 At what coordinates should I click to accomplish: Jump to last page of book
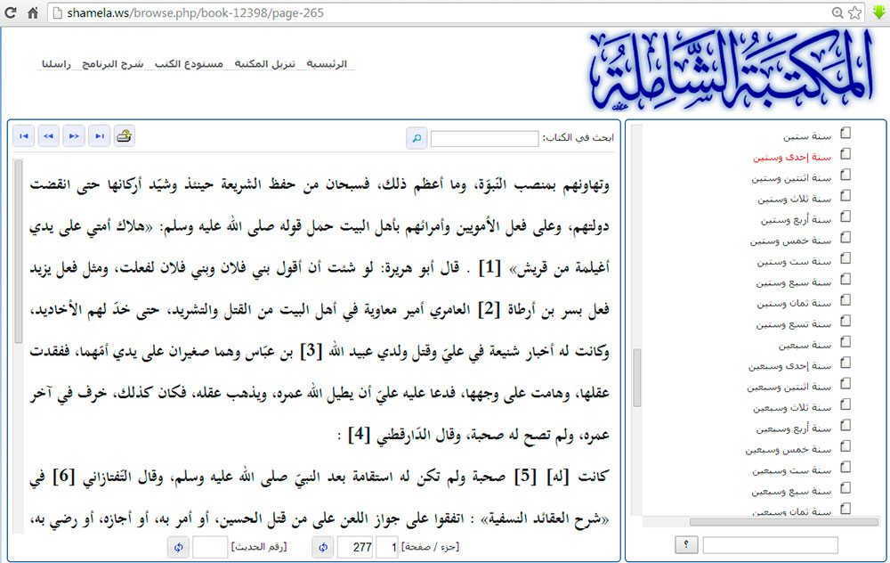tap(100, 136)
